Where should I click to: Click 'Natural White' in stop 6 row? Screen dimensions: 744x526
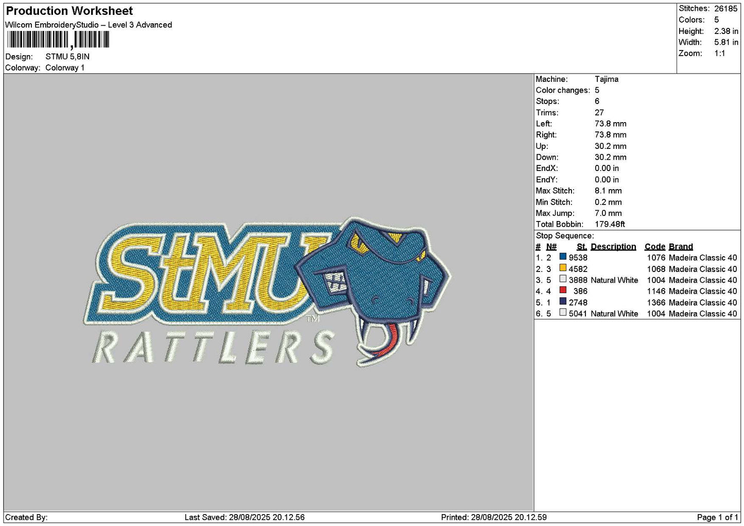coord(614,314)
